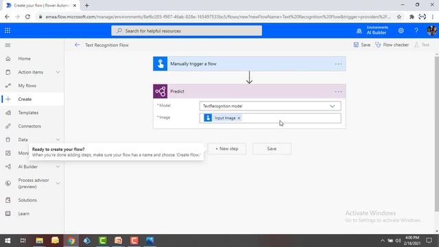Open Windows Start menu
The width and height of the screenshot is (439, 247).
pos(8,241)
